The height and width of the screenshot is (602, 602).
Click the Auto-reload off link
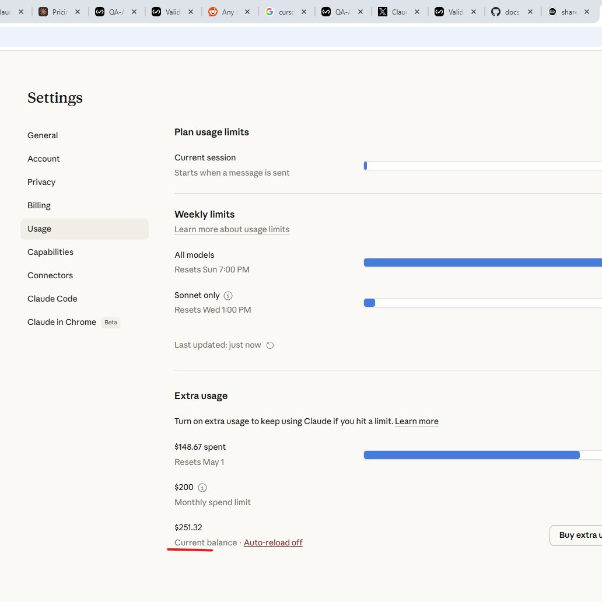(x=273, y=542)
